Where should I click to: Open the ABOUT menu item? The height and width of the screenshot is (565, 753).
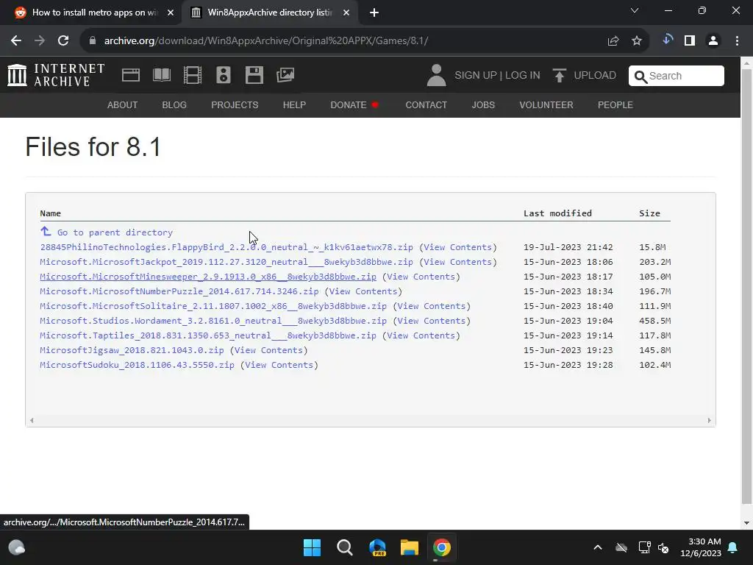pyautogui.click(x=123, y=104)
